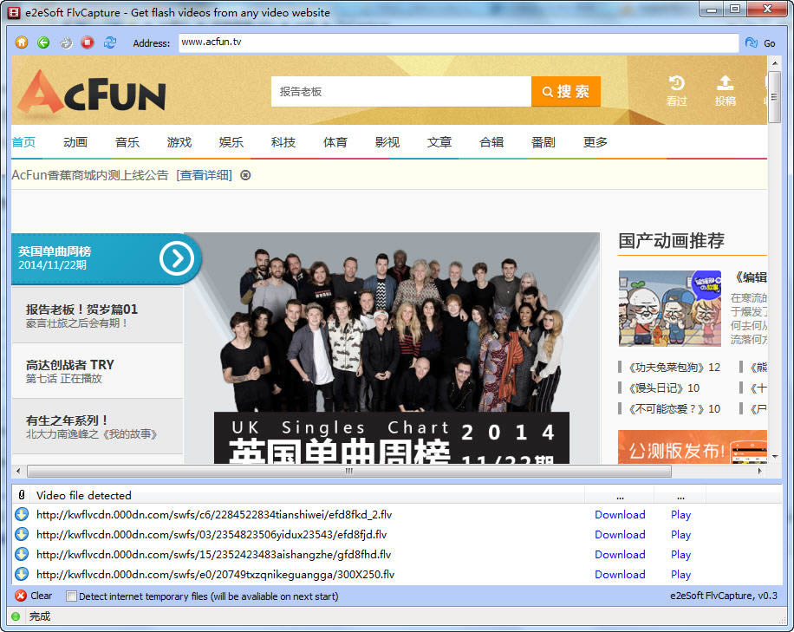Download the efd8fkd_2.flv video
The width and height of the screenshot is (794, 632).
tap(620, 514)
